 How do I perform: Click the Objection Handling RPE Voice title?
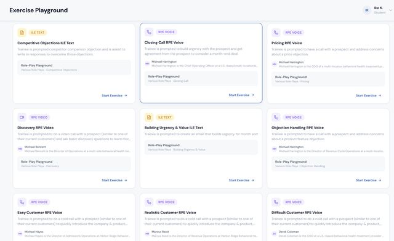[297, 127]
